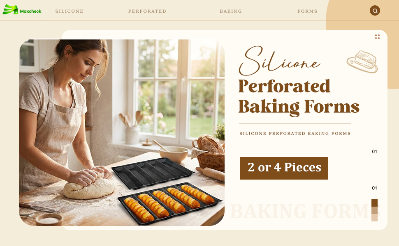Click the Maxcheck logo icon
This screenshot has width=399, height=246.
point(10,9)
